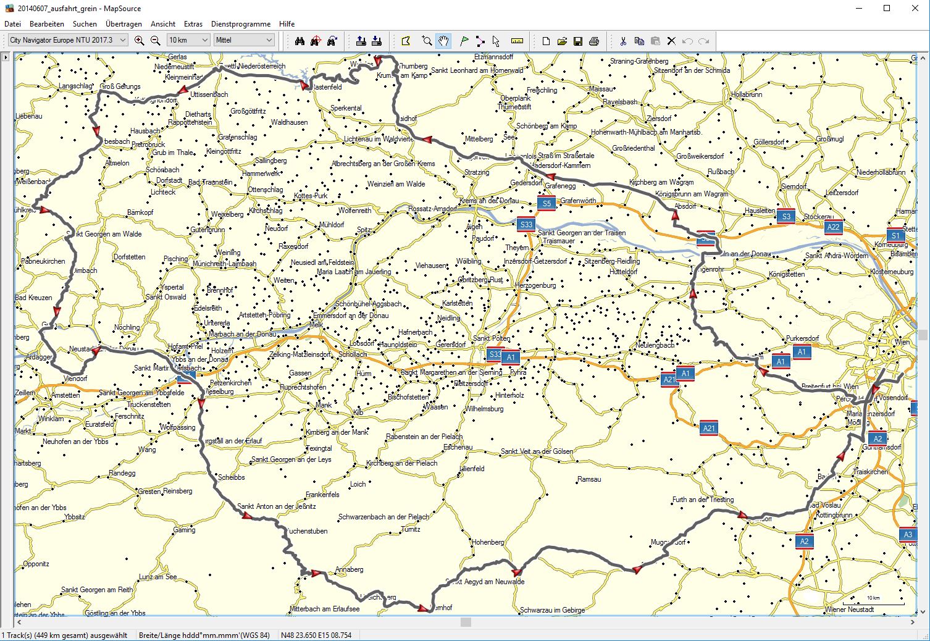Click the A22 highway shield near Stockerau
Image resolution: width=930 pixels, height=641 pixels.
pos(833,227)
